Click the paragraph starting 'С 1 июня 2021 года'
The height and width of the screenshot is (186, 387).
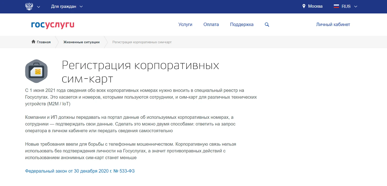(141, 97)
